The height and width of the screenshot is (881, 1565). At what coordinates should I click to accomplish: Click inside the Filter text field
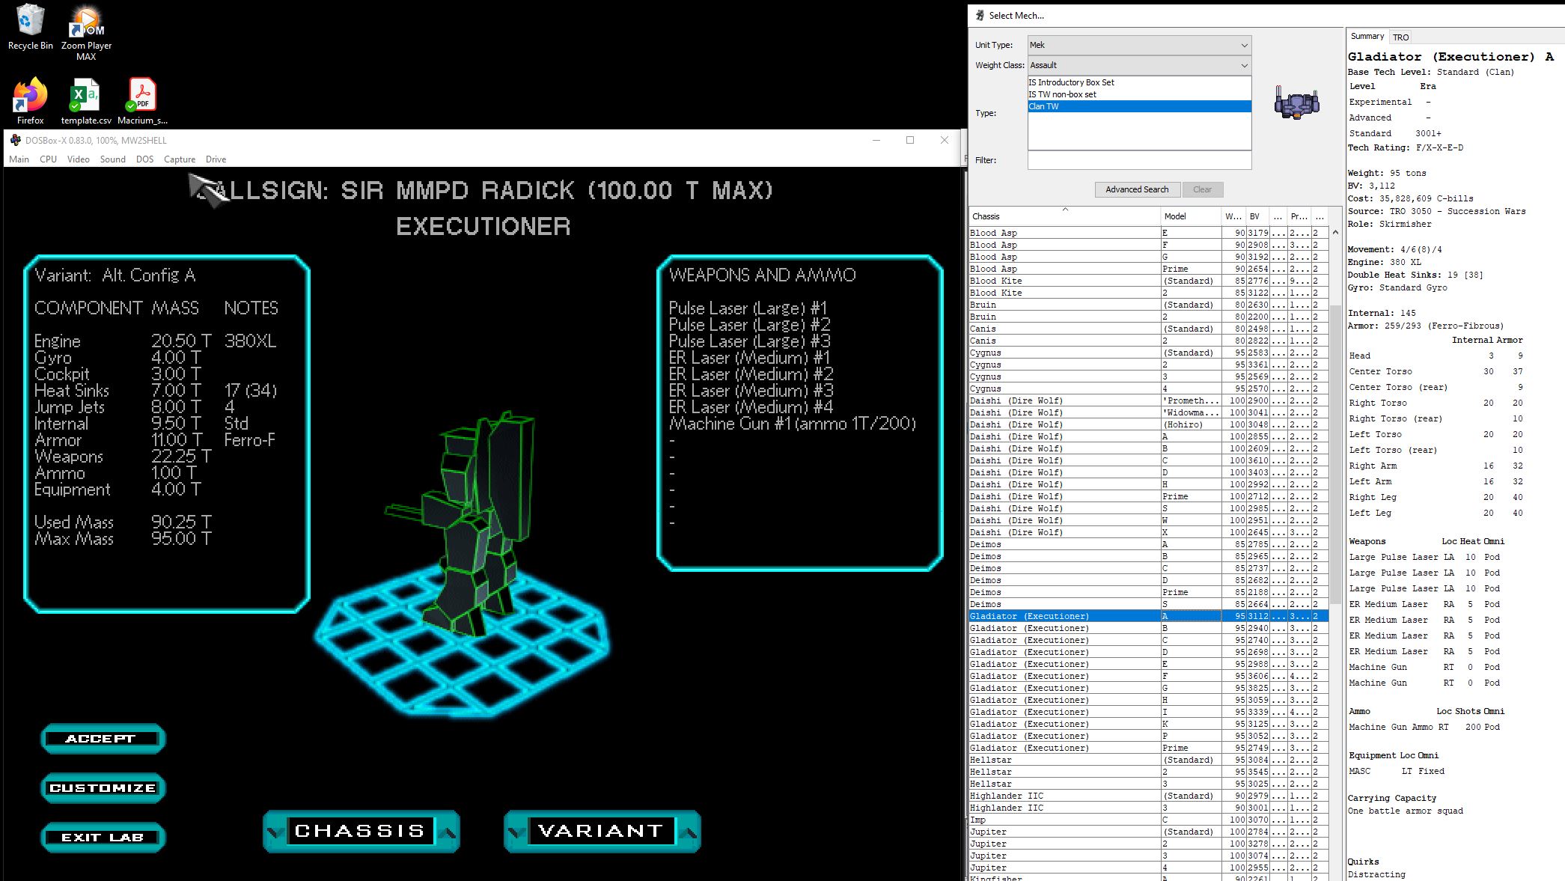[x=1138, y=160]
